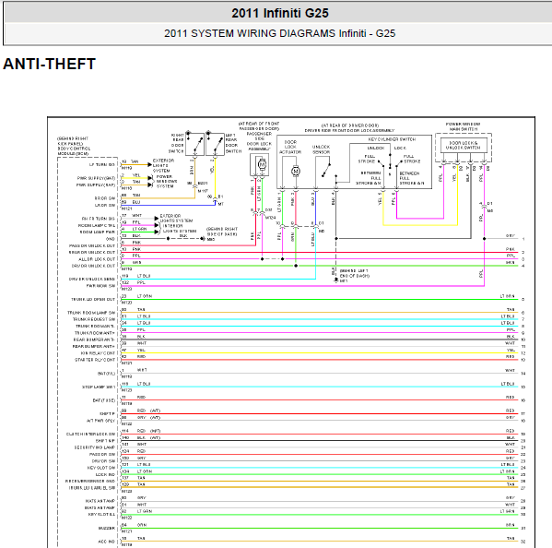Screen dimensions: 552x548
Task: Click the Security Ind Lamp pin label
Action: 94,447
